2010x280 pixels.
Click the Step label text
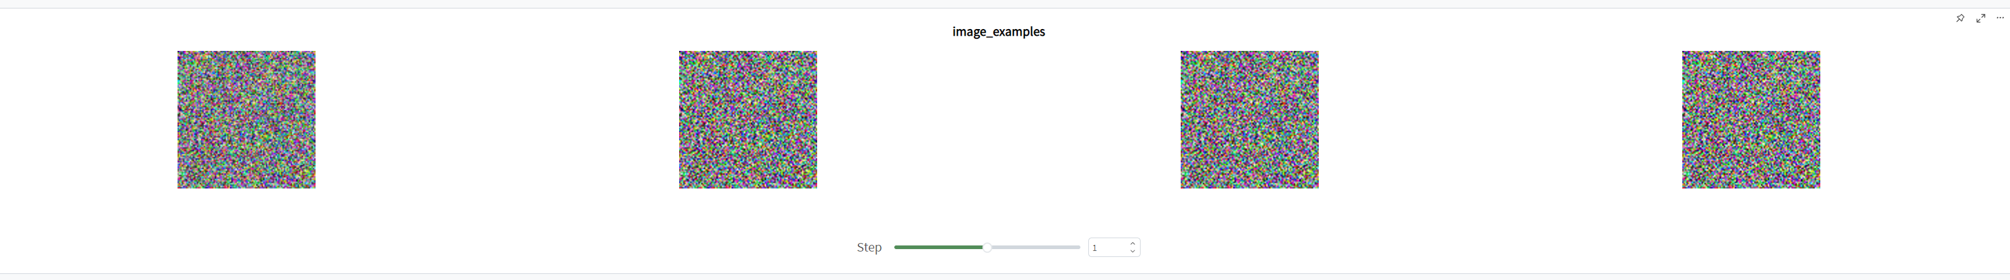(869, 247)
